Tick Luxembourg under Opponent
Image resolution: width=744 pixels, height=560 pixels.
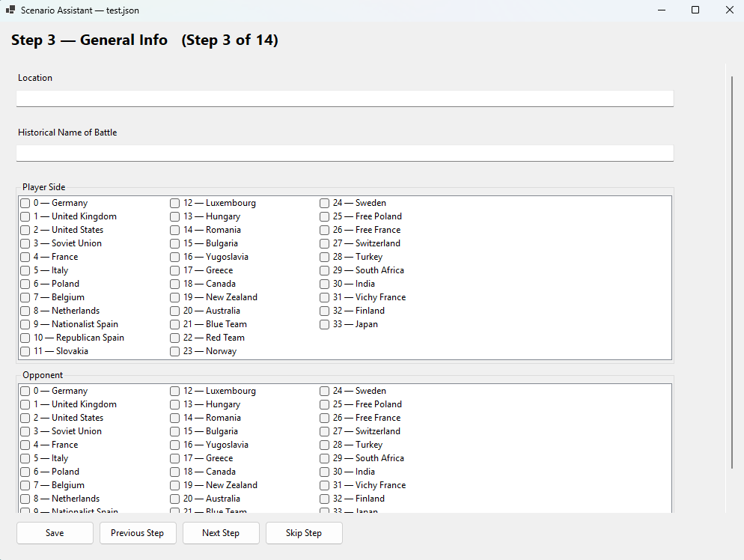(174, 391)
